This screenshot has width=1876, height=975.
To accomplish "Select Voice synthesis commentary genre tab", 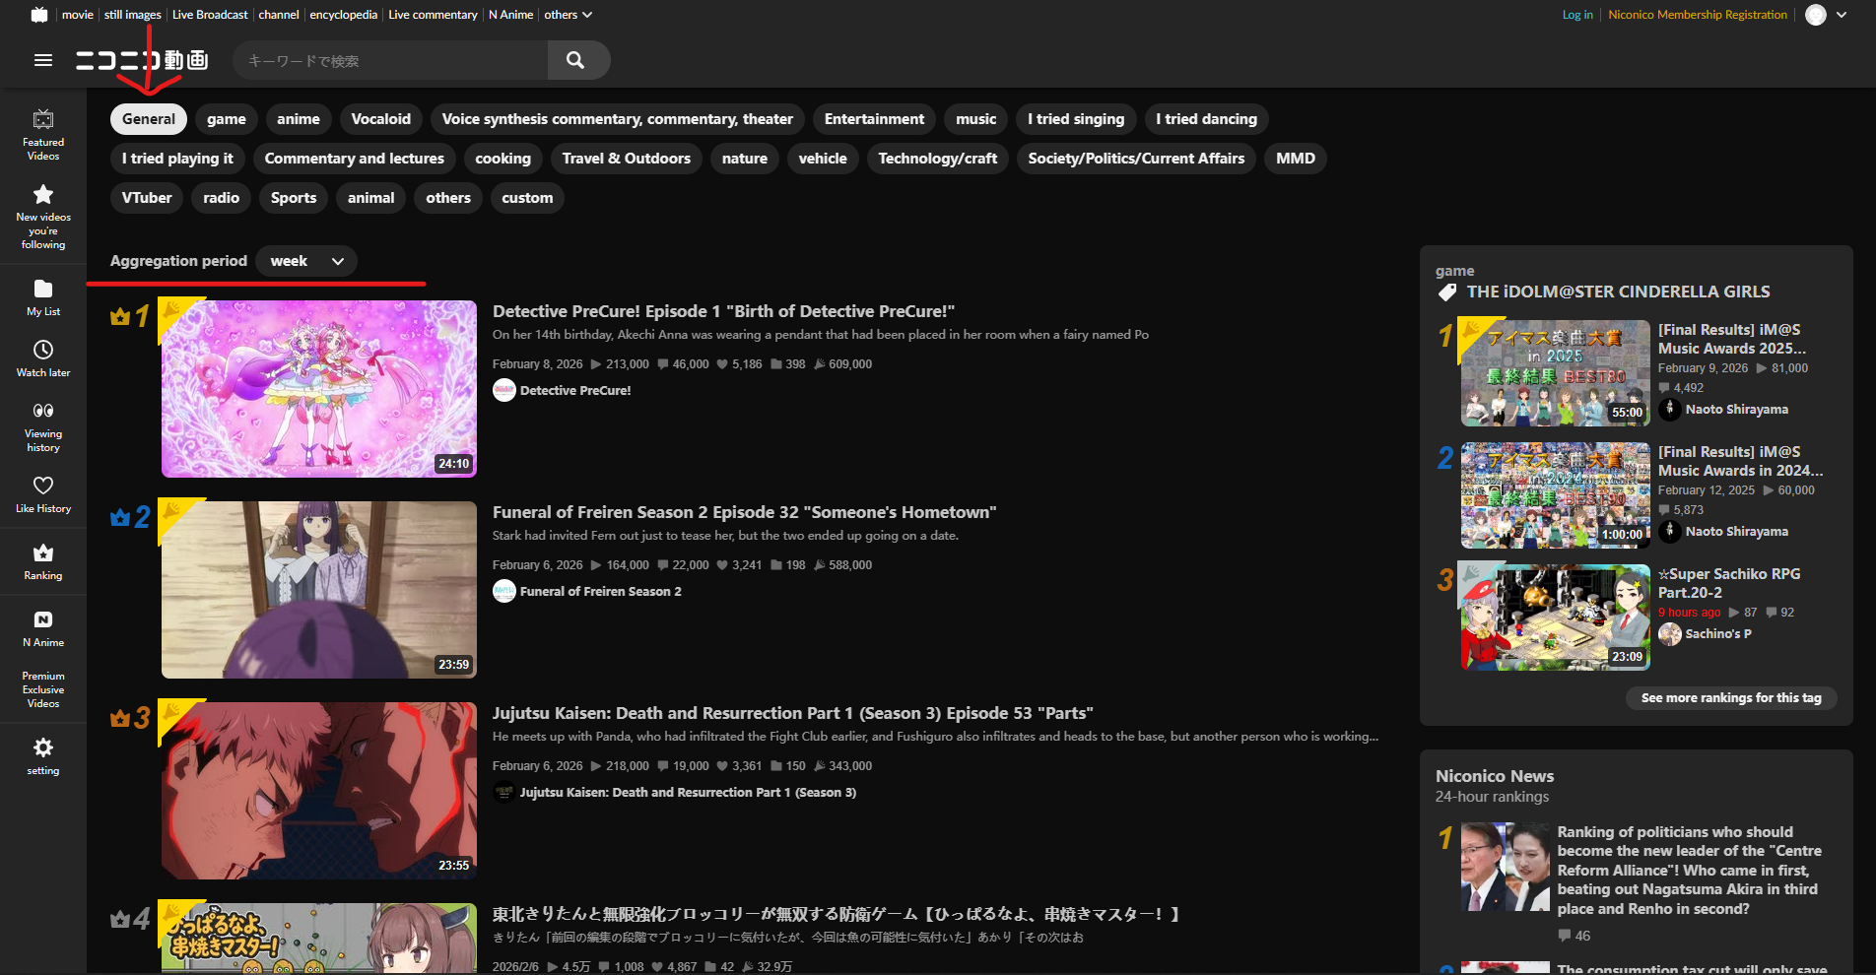I will point(618,119).
